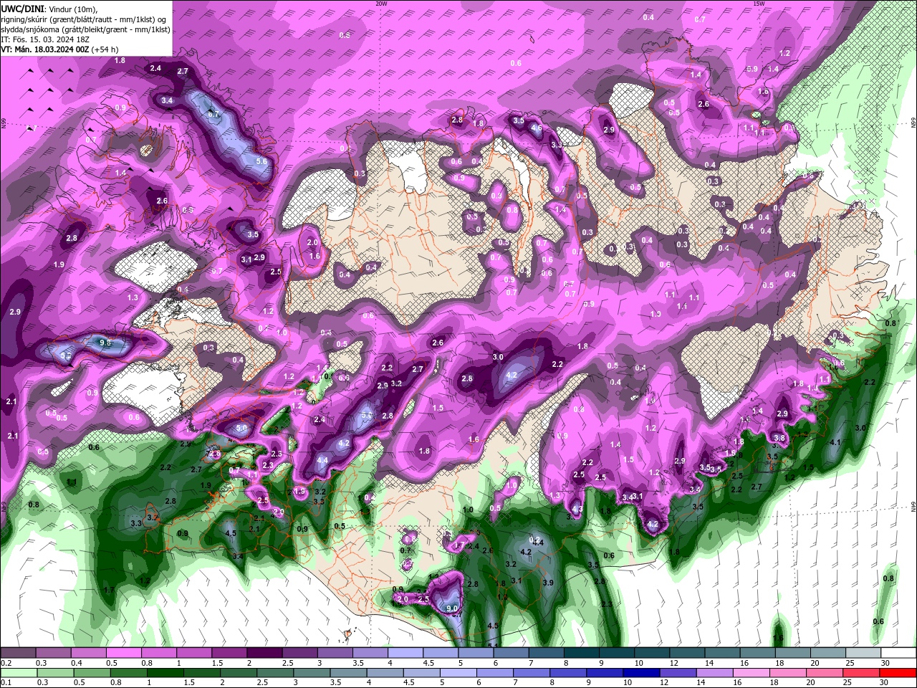Click the '0.2' label on the snow scale

click(x=6, y=663)
